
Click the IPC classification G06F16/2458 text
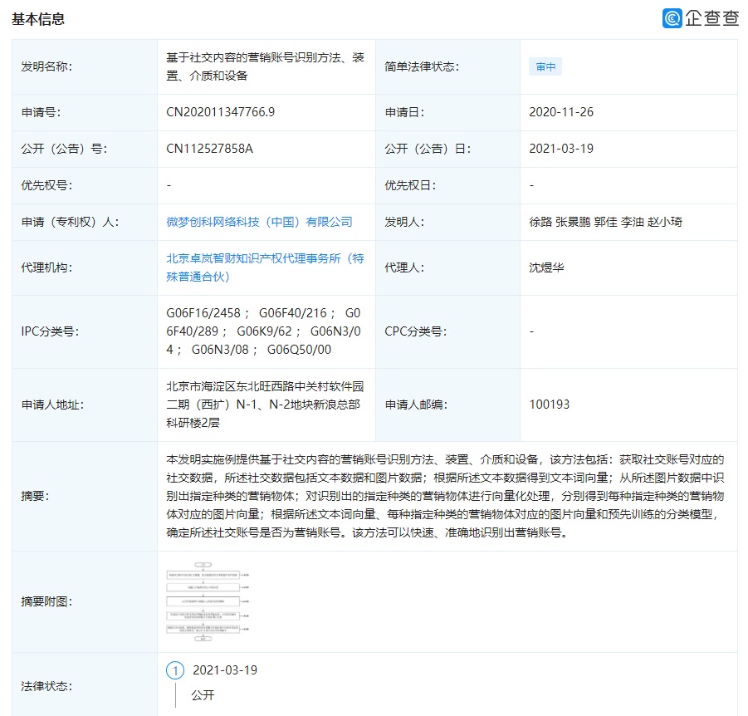(203, 313)
